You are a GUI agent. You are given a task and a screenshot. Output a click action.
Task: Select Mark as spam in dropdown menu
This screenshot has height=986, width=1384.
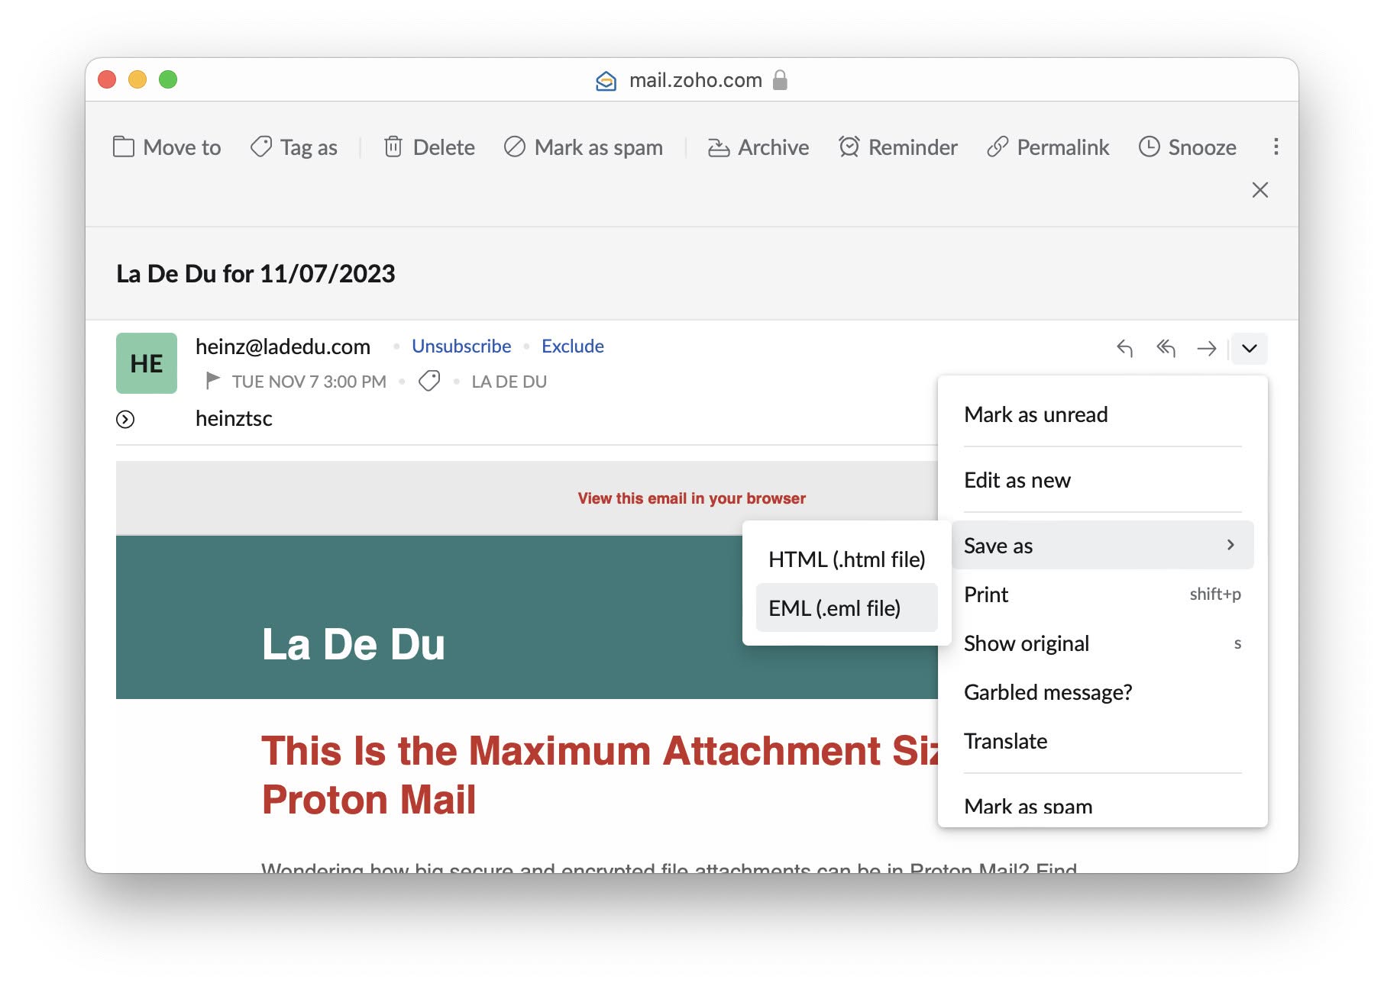point(1103,806)
